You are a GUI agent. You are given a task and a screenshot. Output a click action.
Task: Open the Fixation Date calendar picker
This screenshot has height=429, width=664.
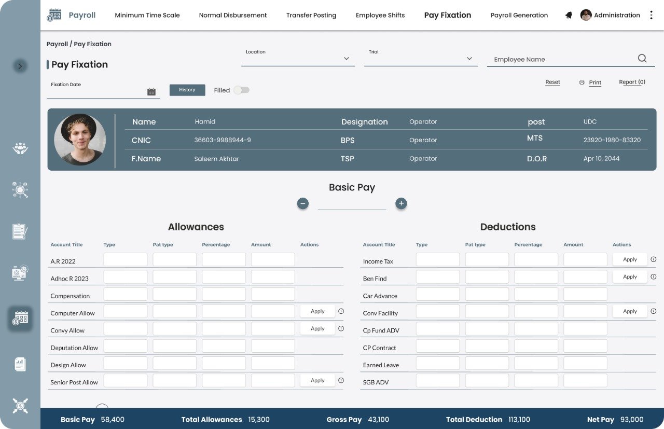pyautogui.click(x=151, y=91)
